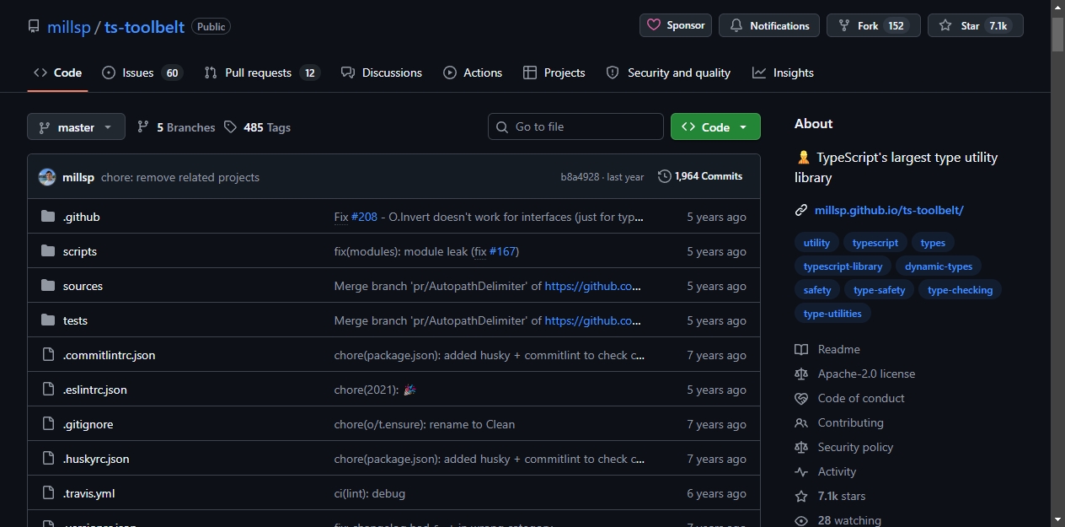Click the Activity pulse icon

pyautogui.click(x=801, y=471)
